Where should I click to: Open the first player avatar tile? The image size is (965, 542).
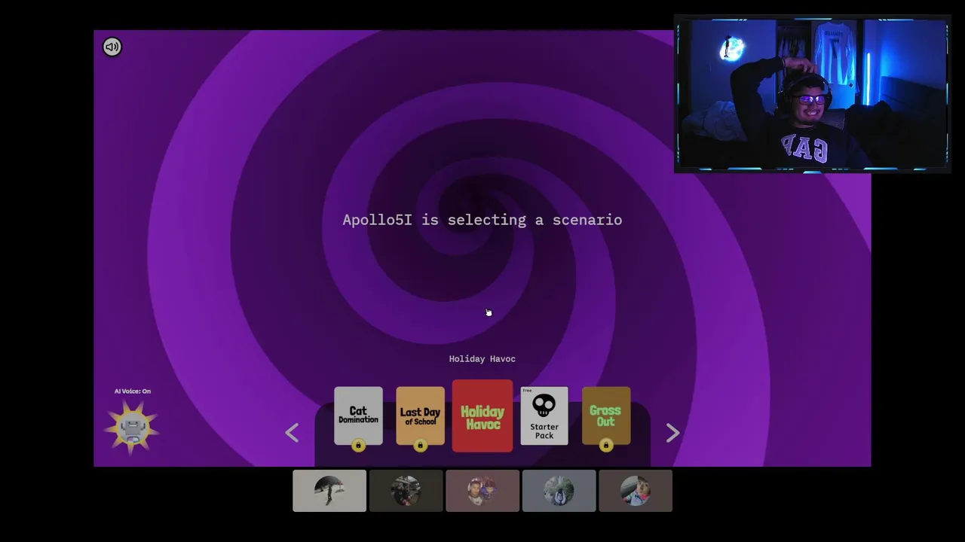tap(329, 491)
